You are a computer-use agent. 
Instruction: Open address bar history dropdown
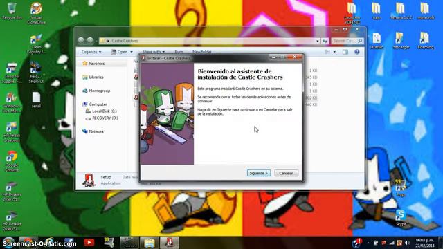pos(318,41)
